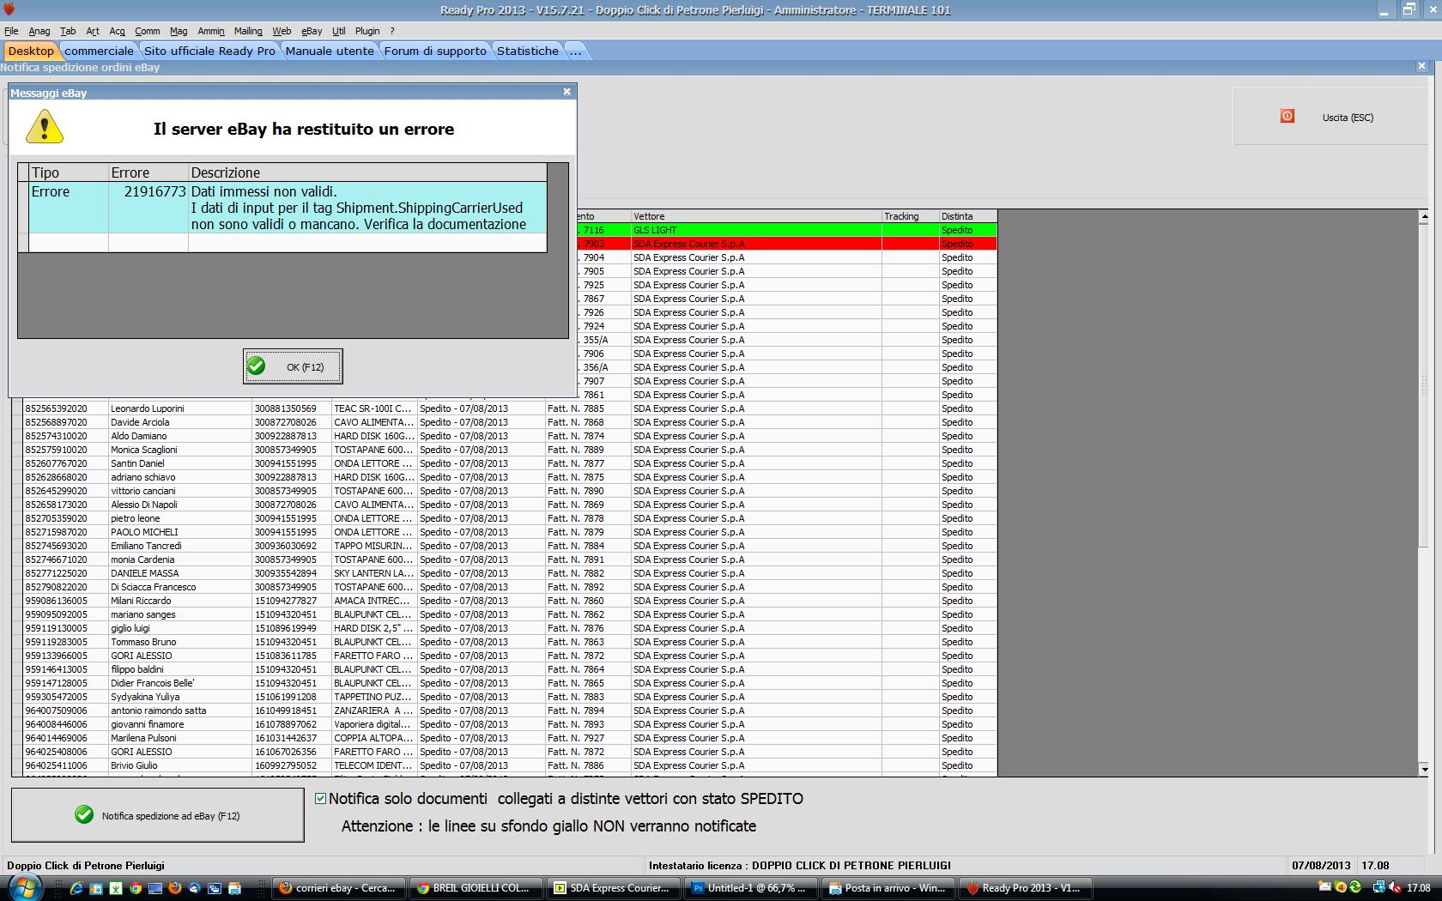Click the taskbar clock showing 17.08
Screen dimensions: 1442x901
tap(1419, 888)
